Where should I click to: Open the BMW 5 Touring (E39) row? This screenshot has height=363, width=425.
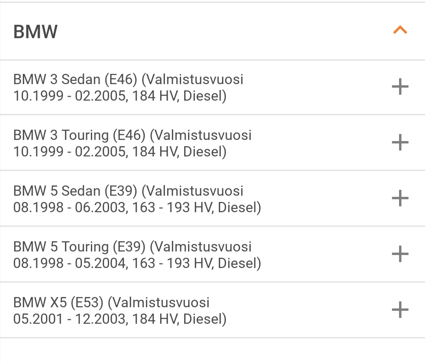[213, 254]
